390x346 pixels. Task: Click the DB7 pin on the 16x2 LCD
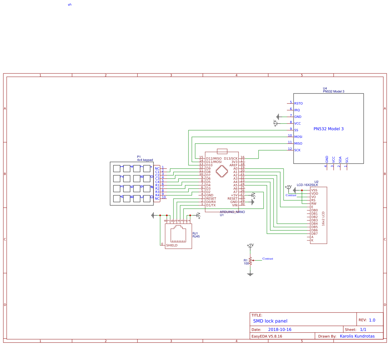click(x=314, y=234)
